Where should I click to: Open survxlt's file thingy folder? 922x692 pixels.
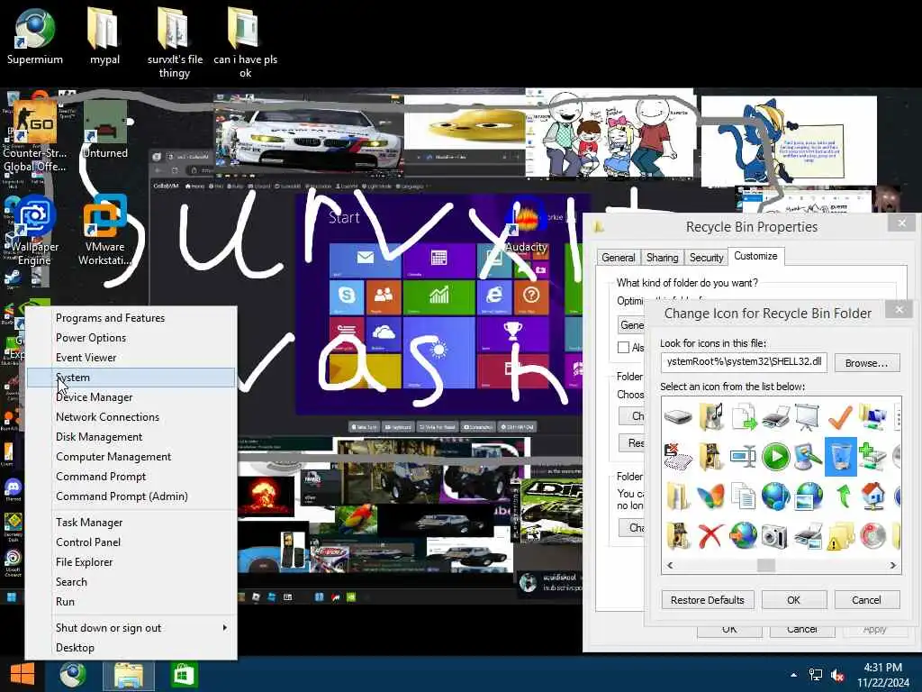tap(175, 42)
